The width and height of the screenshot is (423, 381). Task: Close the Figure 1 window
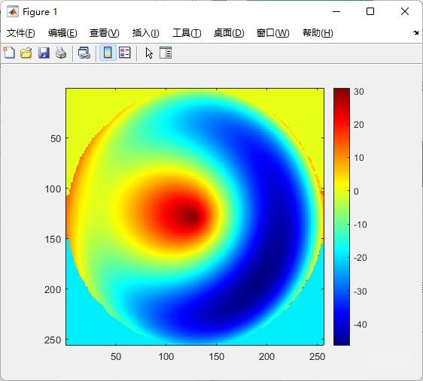(405, 11)
